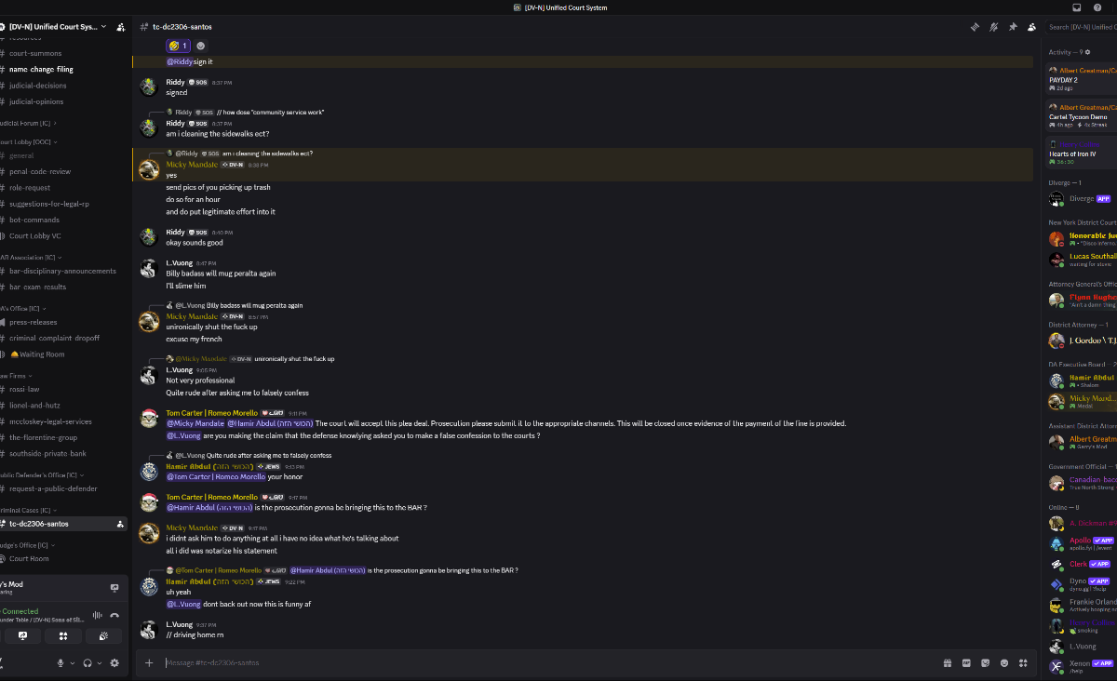Viewport: 1117px width, 681px height.
Task: Click the 1 reaction under the top message
Action: click(x=179, y=46)
